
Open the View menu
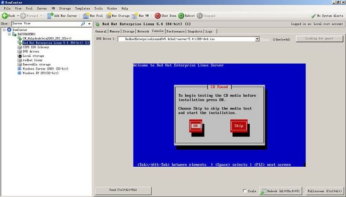18,8
